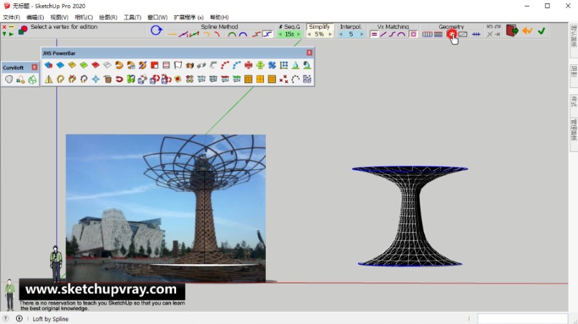Click the blue circular refresh arrow

coord(156,30)
